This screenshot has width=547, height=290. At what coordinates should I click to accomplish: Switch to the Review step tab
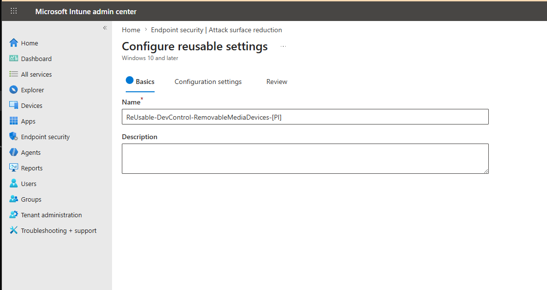click(276, 82)
